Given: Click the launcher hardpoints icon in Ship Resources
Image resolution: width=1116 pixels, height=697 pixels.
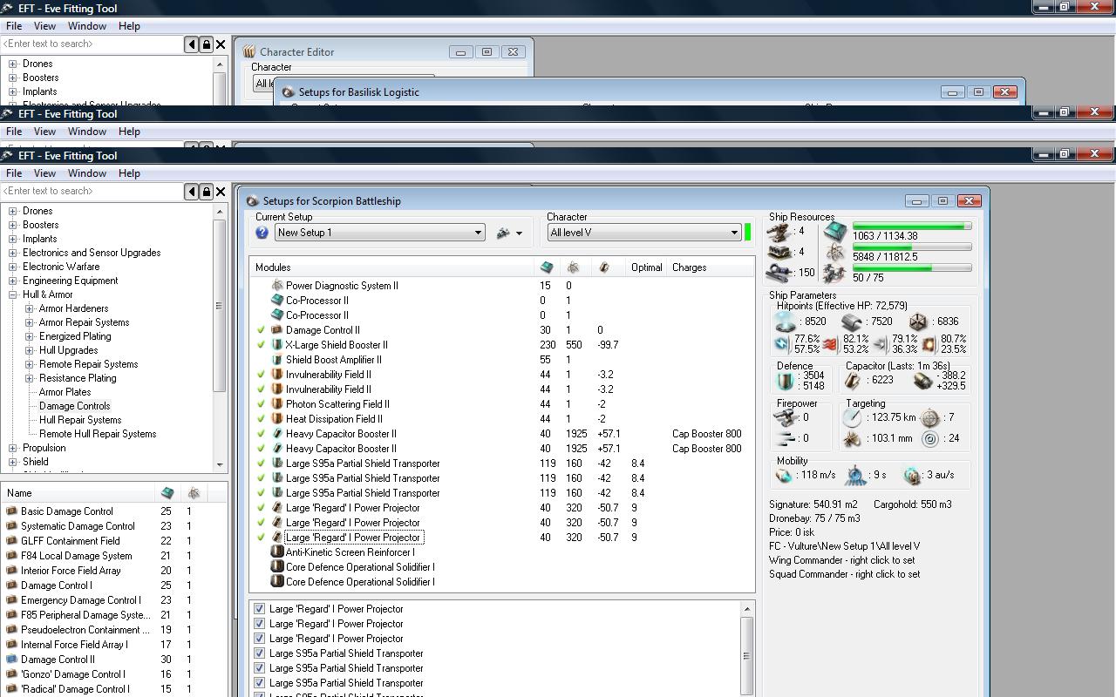Looking at the screenshot, I should [x=779, y=252].
